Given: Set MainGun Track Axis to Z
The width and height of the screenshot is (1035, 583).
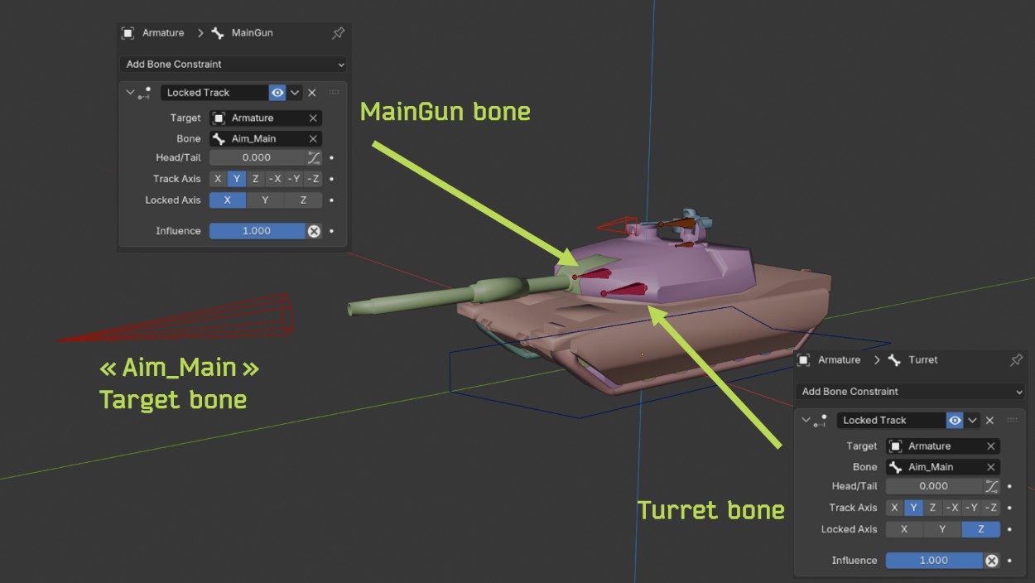Looking at the screenshot, I should [x=255, y=179].
